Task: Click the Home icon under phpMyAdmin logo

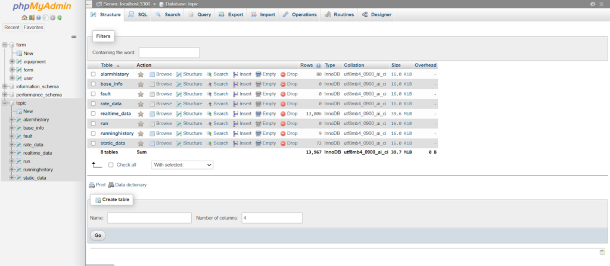Action: tap(24, 17)
